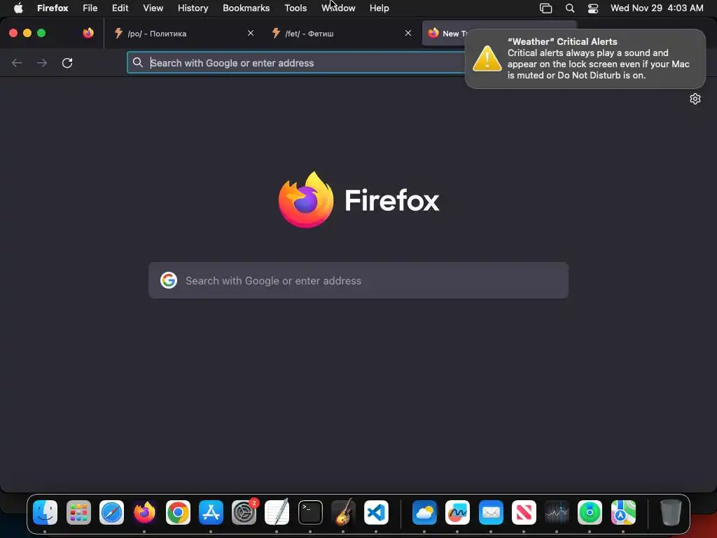The height and width of the screenshot is (538, 717).
Task: Launch Visual Studio Code from the Dock
Action: [376, 512]
